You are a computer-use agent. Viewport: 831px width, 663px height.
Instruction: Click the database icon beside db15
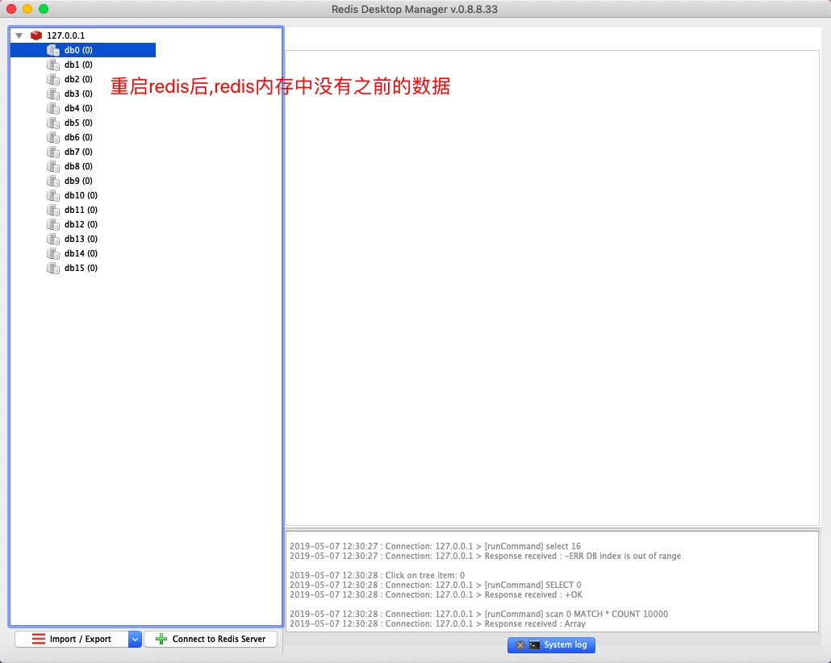coord(53,268)
